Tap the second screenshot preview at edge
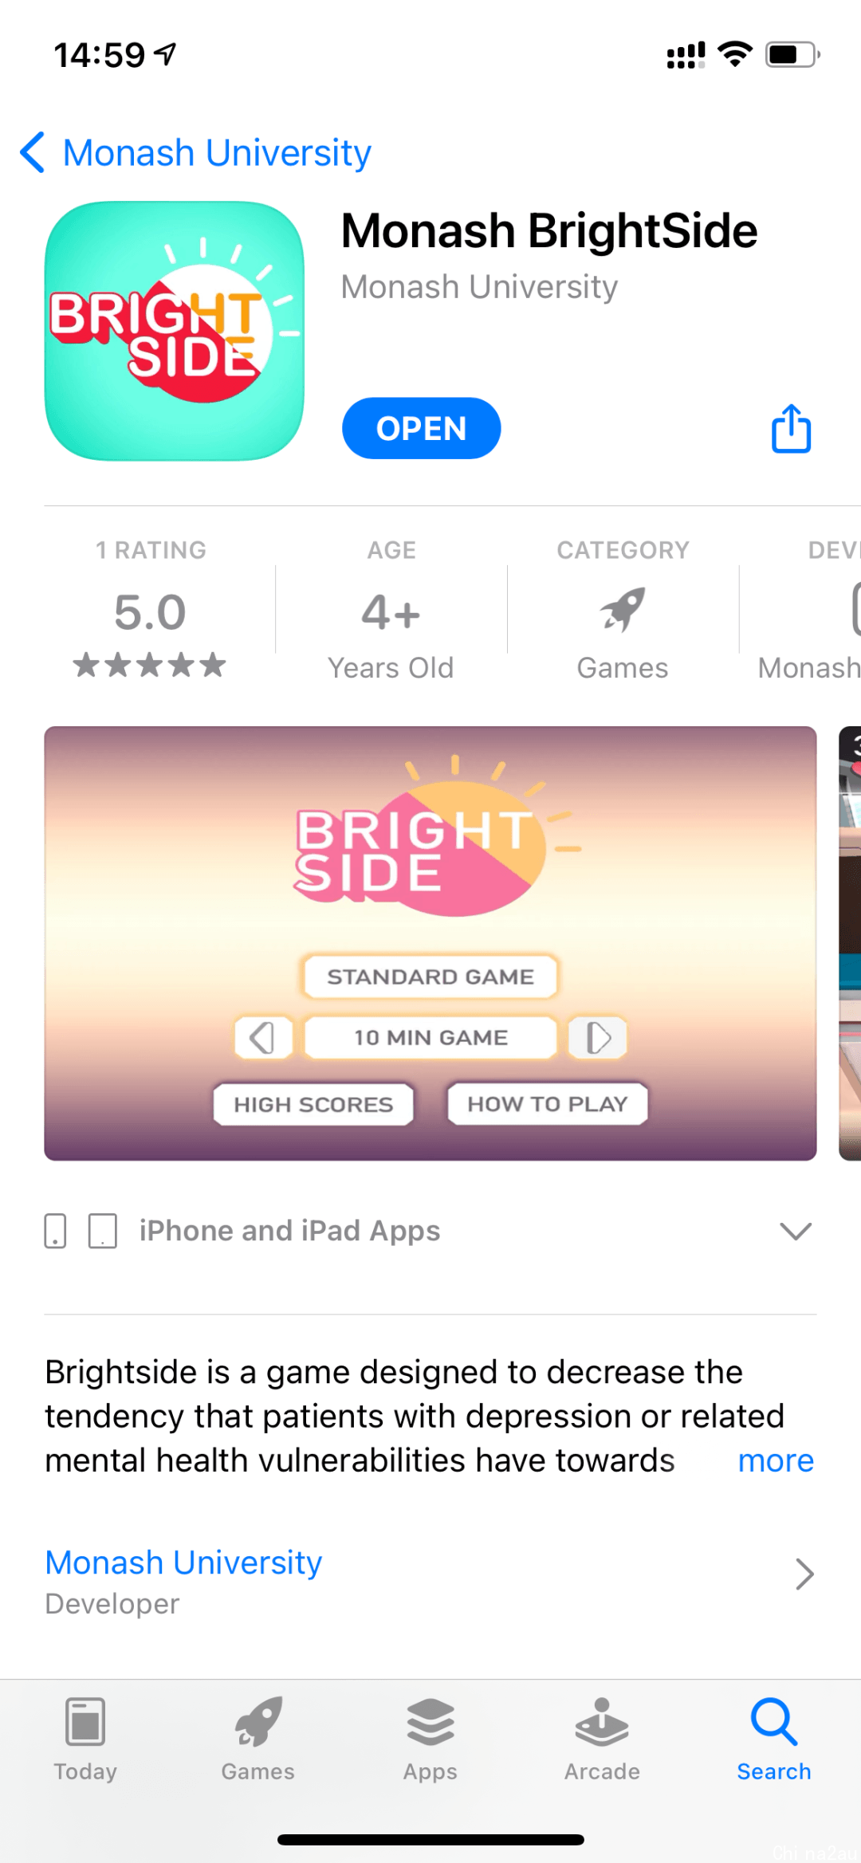This screenshot has width=861, height=1863. [x=850, y=943]
